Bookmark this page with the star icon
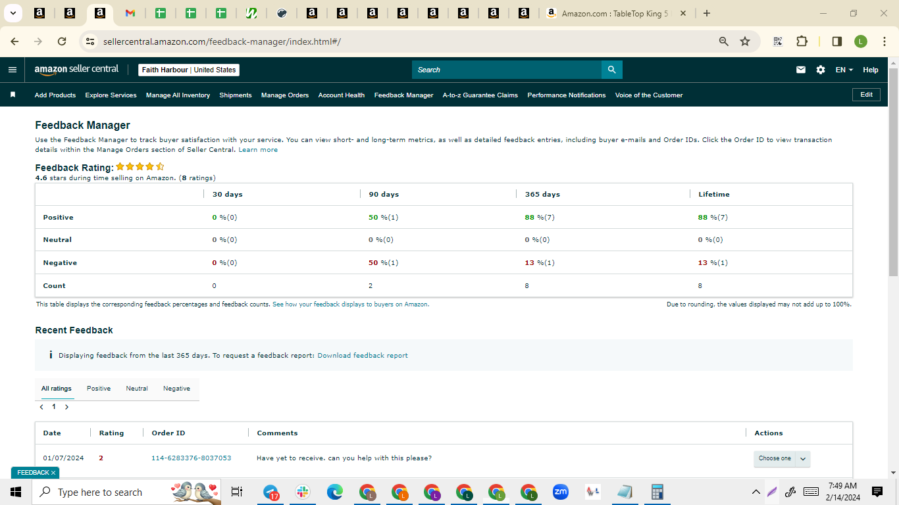This screenshot has height=505, width=899. (x=745, y=41)
